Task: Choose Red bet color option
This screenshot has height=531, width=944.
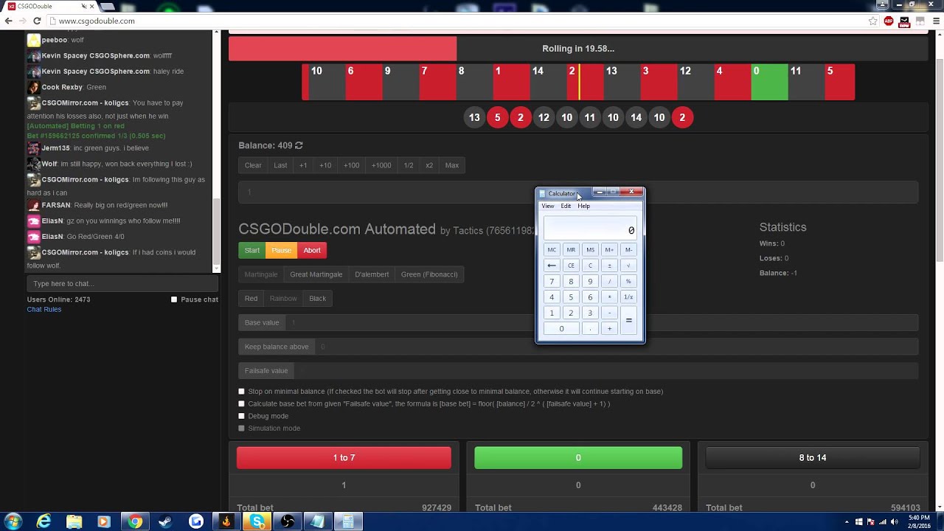Action: (251, 299)
